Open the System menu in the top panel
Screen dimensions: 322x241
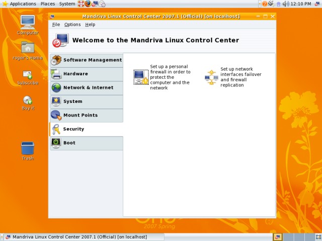pyautogui.click(x=67, y=4)
